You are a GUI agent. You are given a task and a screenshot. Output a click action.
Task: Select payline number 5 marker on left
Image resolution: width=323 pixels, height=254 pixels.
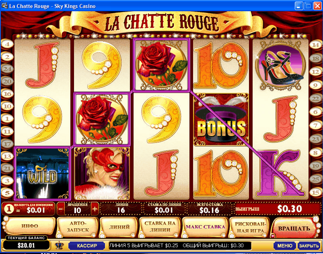pyautogui.click(x=7, y=193)
